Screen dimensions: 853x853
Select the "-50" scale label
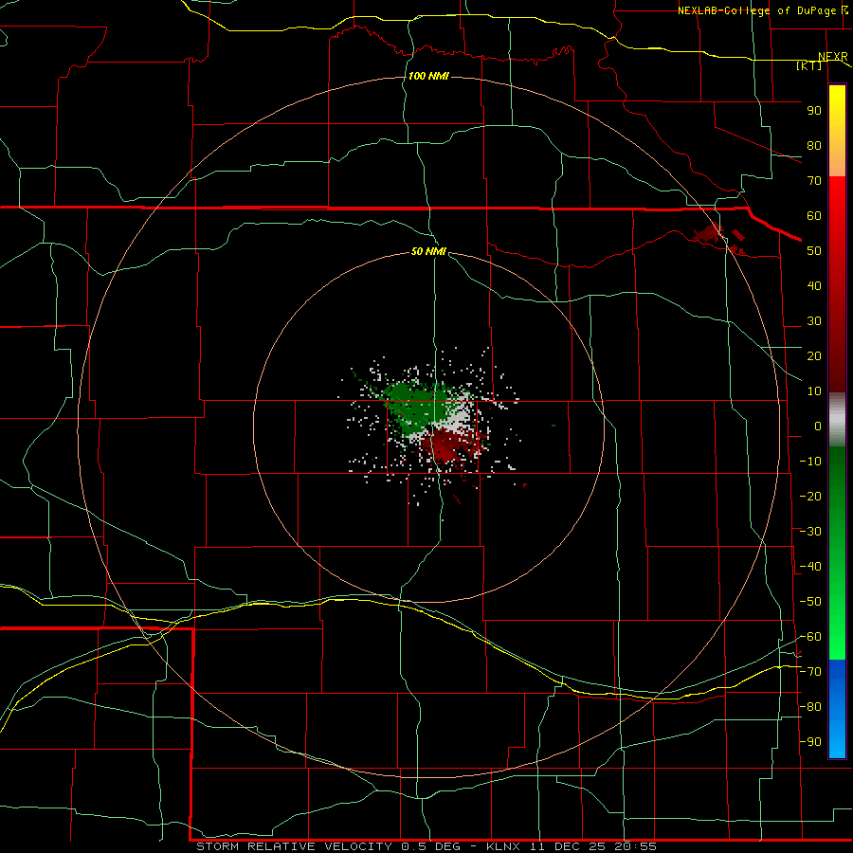point(810,602)
